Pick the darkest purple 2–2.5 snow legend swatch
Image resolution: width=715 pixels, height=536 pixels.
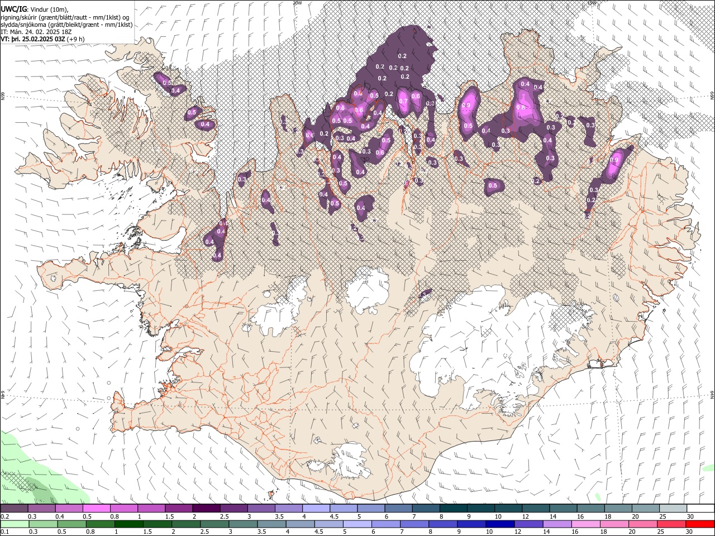coord(206,508)
